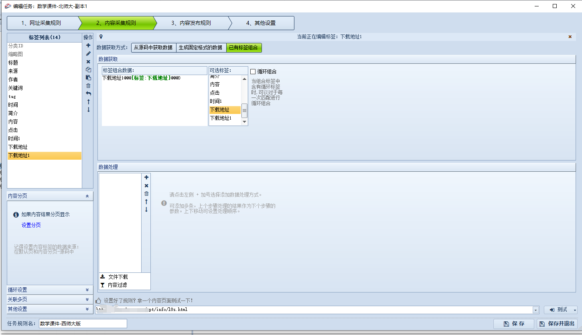Click the orange close icon of tag editor

pyautogui.click(x=570, y=37)
